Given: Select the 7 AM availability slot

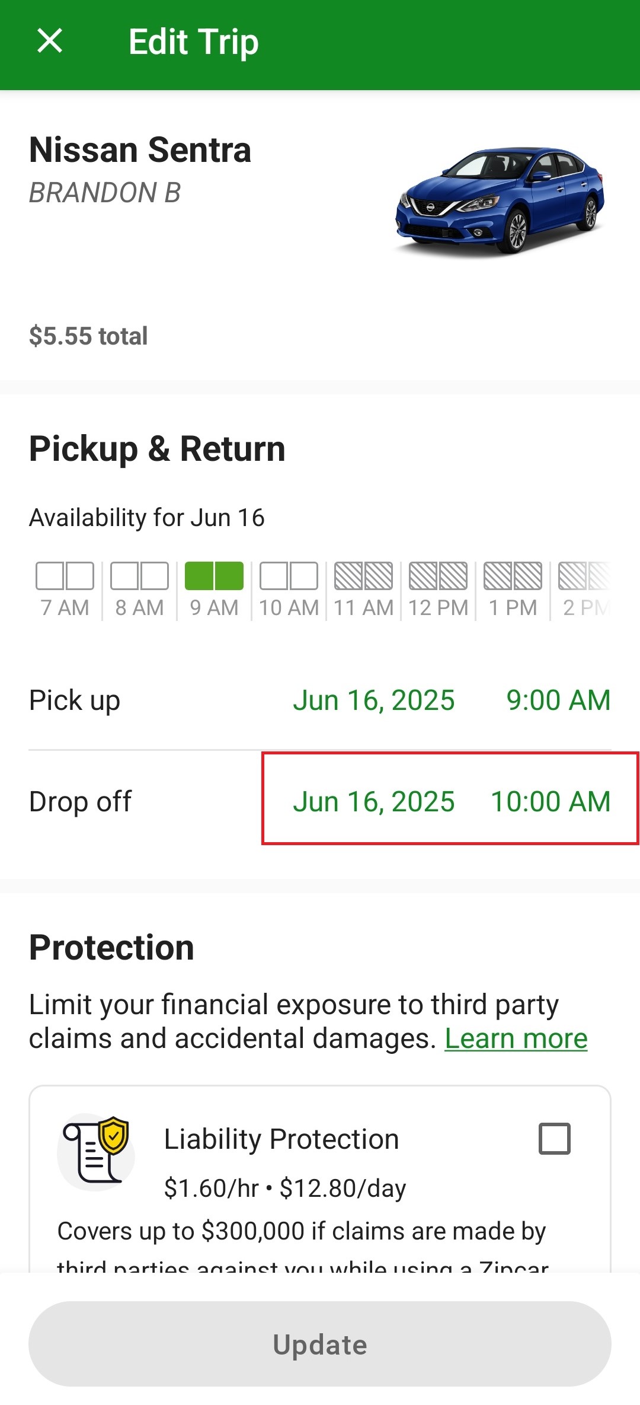Looking at the screenshot, I should point(65,590).
